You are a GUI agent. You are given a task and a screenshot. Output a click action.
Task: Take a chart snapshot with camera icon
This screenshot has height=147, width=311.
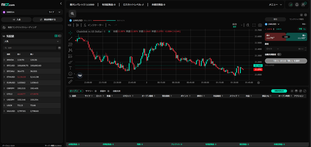point(260,25)
